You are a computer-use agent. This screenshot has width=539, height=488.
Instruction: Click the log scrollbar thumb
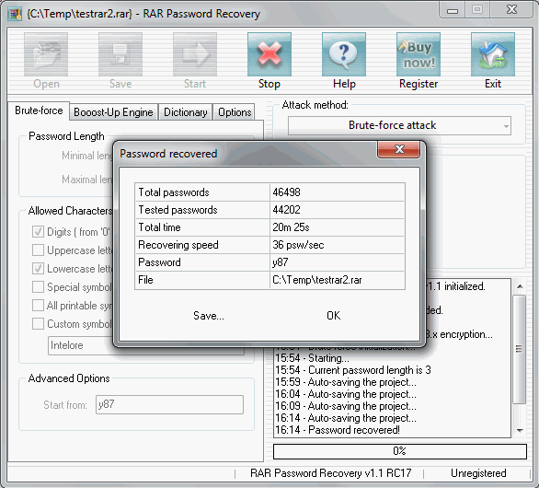(520, 349)
